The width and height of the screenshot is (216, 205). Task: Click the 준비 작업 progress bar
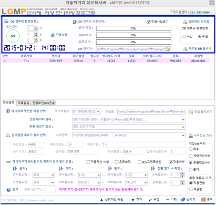pyautogui.click(x=133, y=28)
